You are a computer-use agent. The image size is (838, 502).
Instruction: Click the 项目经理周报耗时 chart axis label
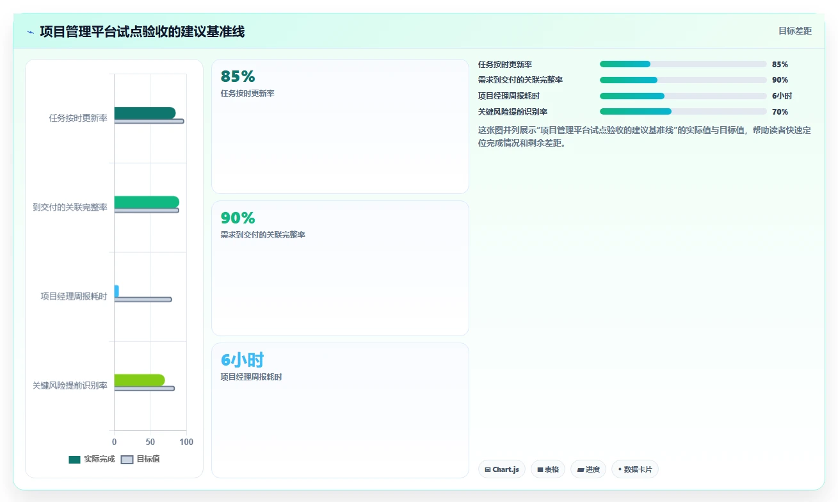tap(74, 296)
